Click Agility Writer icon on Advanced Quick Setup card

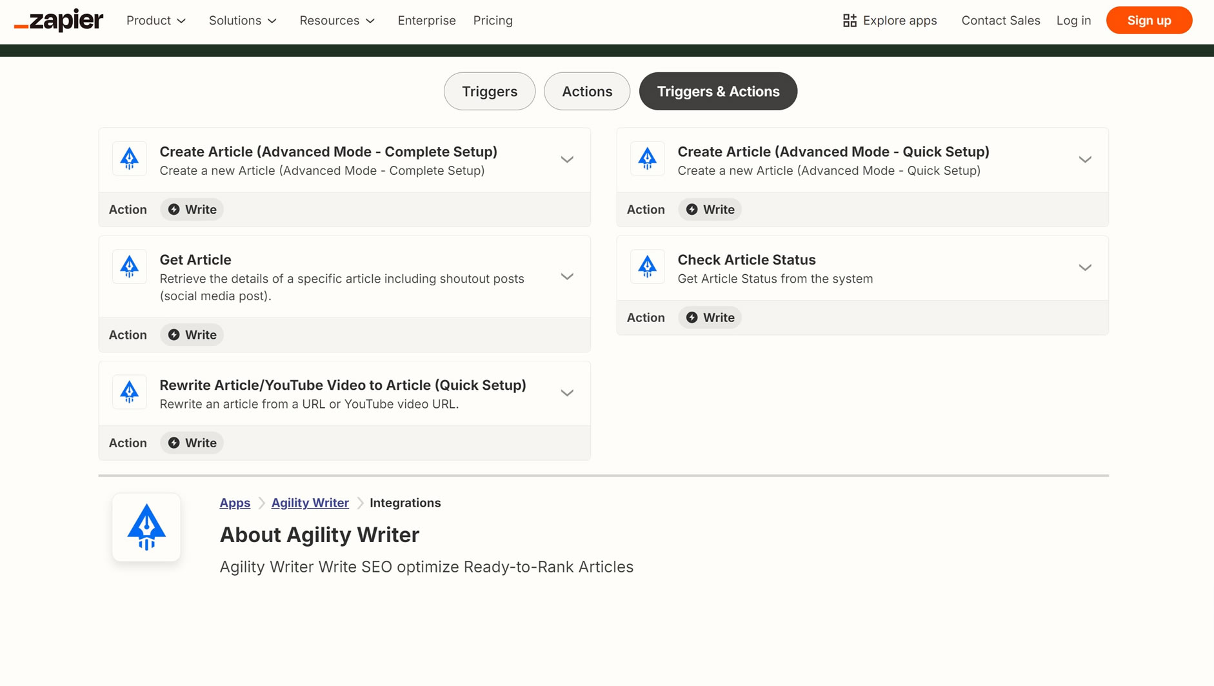(648, 159)
